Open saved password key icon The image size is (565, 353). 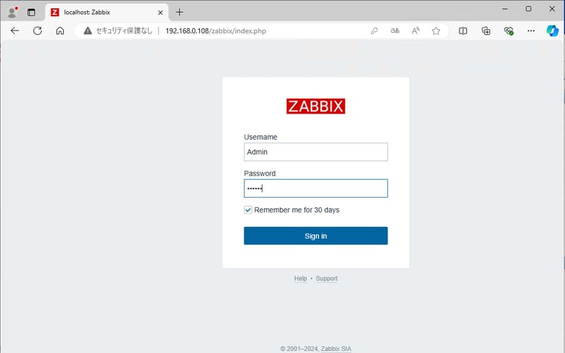point(375,31)
